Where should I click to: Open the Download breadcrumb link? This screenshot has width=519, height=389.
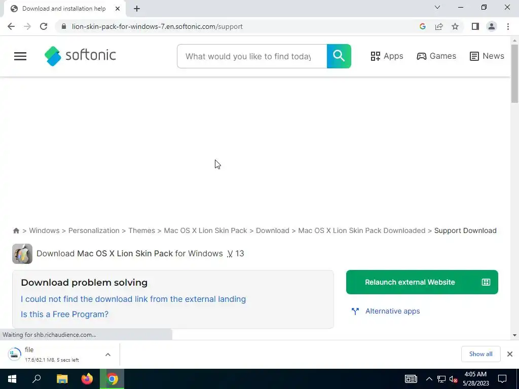click(x=272, y=230)
